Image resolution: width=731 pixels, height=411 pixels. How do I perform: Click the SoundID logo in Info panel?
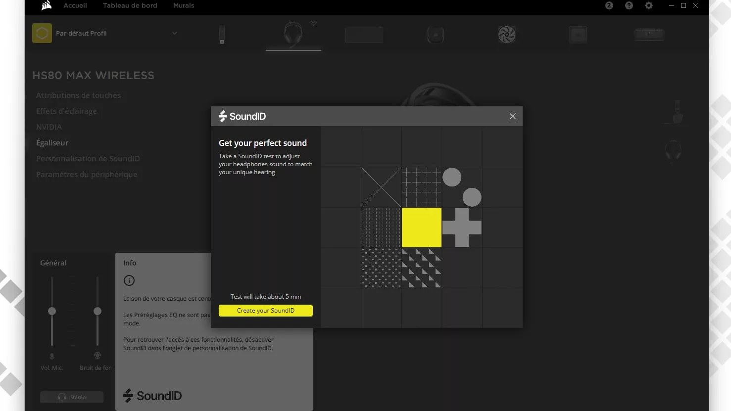(x=152, y=396)
